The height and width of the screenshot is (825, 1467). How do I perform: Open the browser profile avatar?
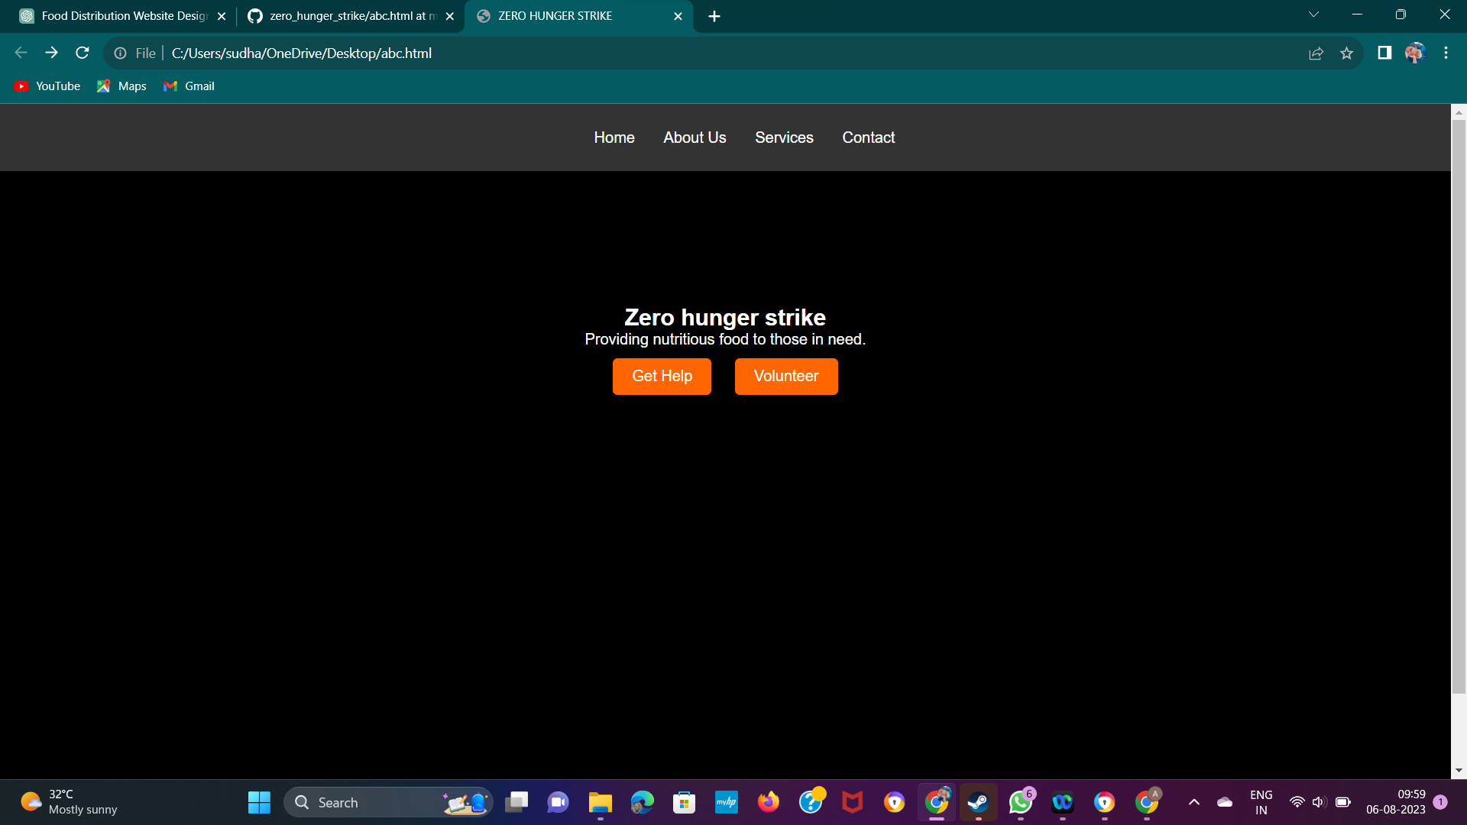[1416, 53]
